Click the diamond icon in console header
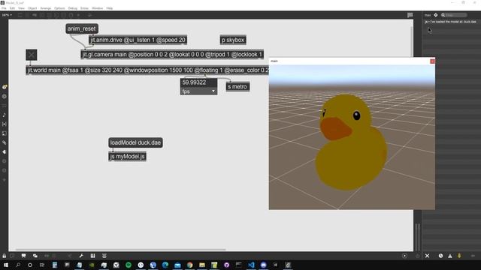Viewport: 481px width, 270px height. [436, 15]
